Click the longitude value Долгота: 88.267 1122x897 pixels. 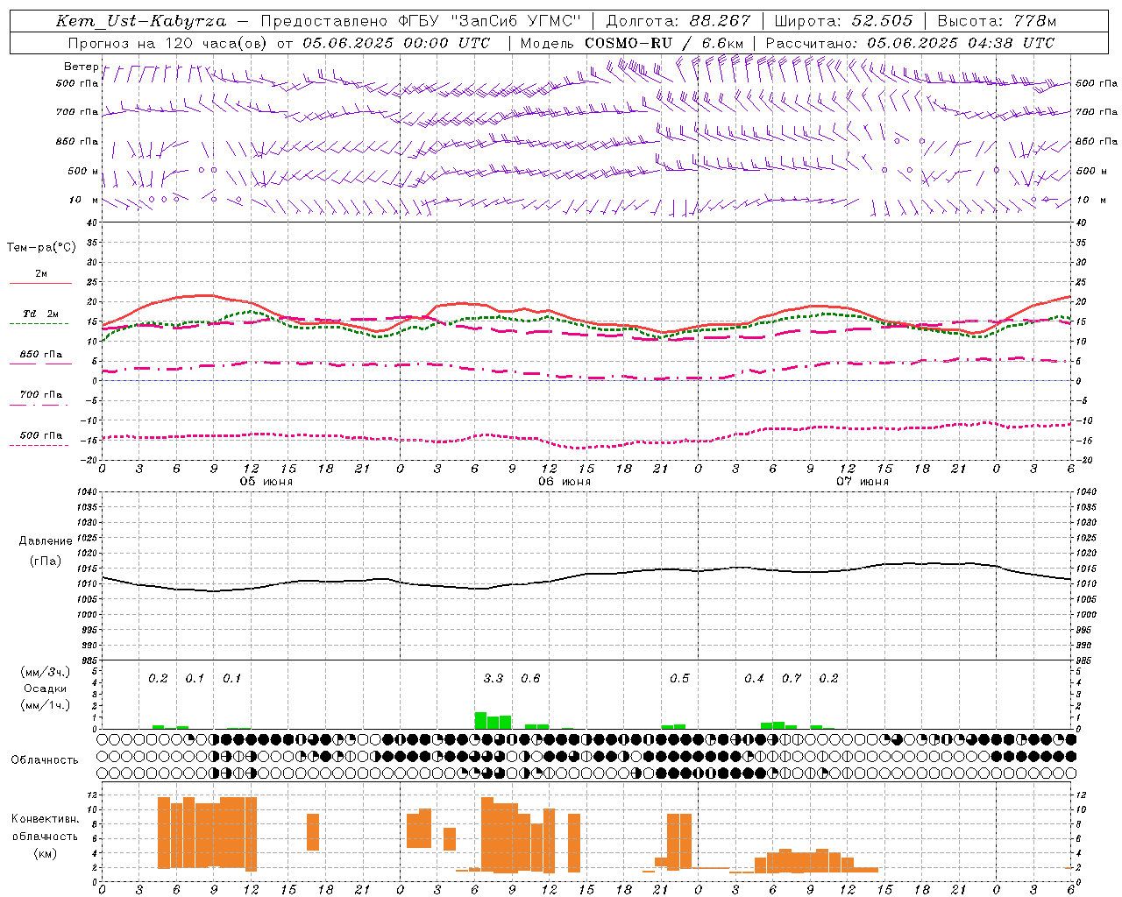[678, 21]
